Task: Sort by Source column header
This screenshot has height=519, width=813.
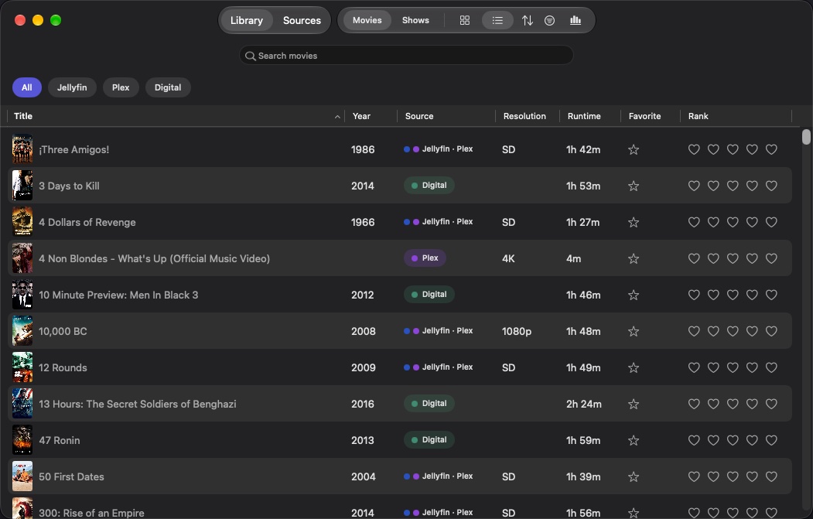Action: pyautogui.click(x=419, y=116)
